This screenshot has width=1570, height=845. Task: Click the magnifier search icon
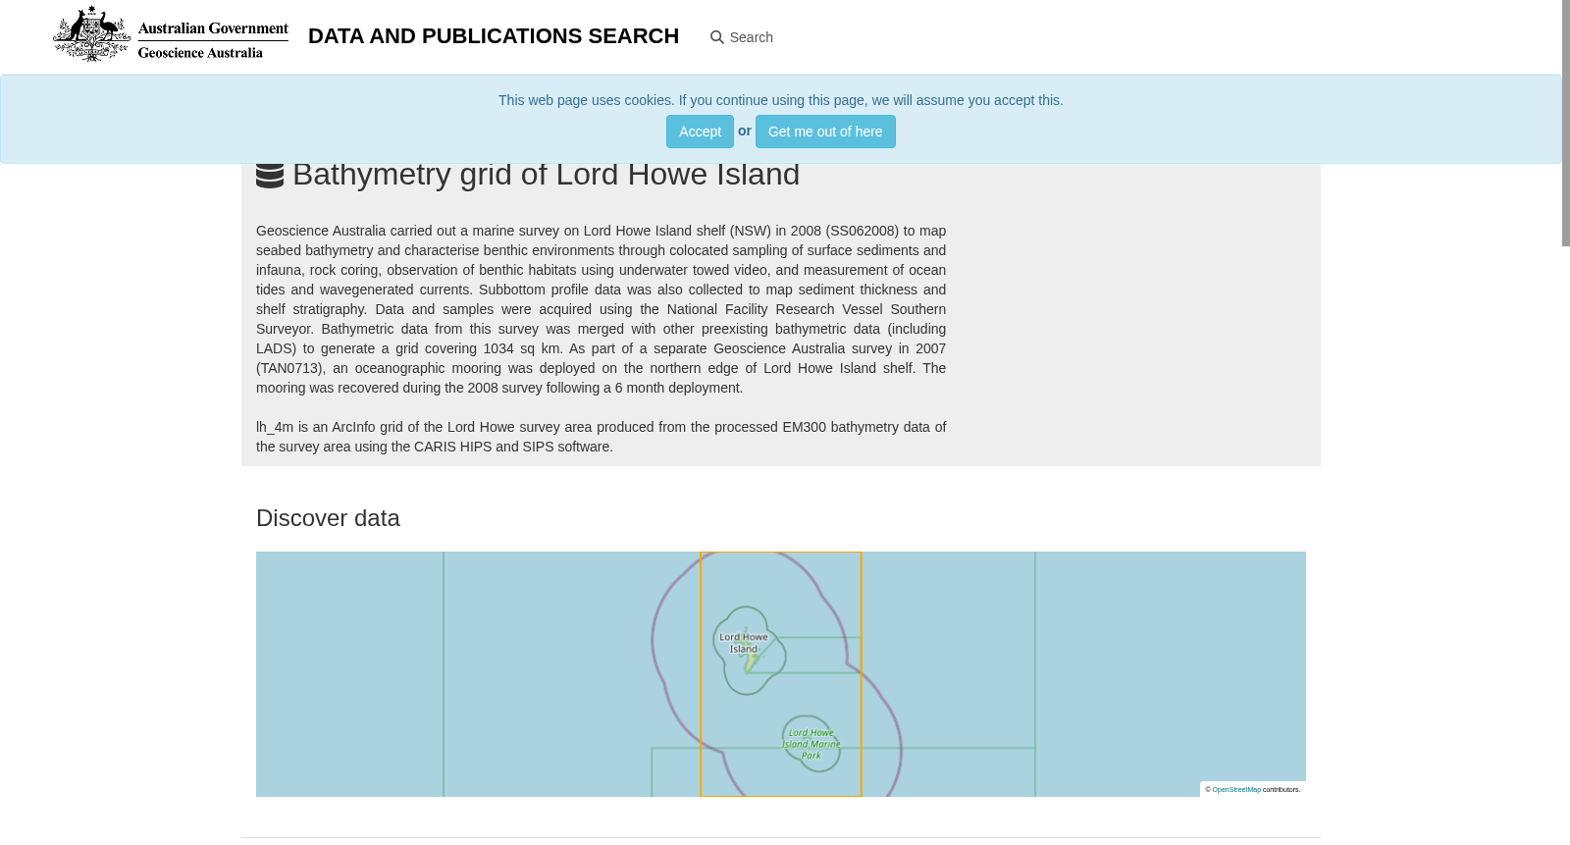(x=717, y=37)
